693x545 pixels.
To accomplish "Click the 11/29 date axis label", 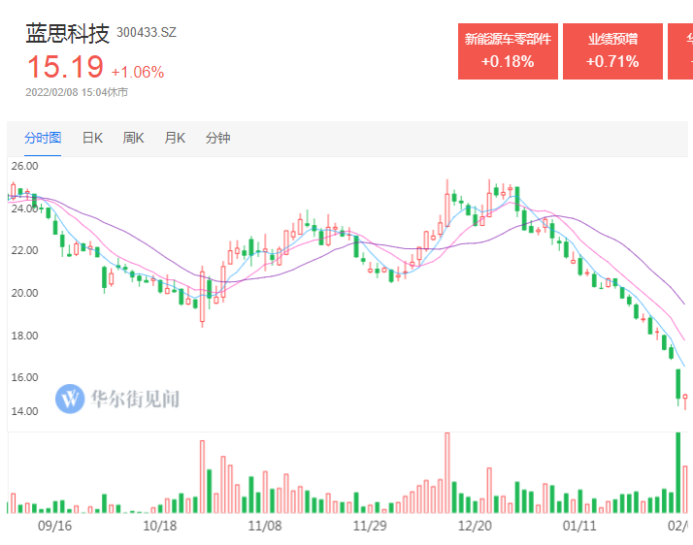I will point(370,526).
